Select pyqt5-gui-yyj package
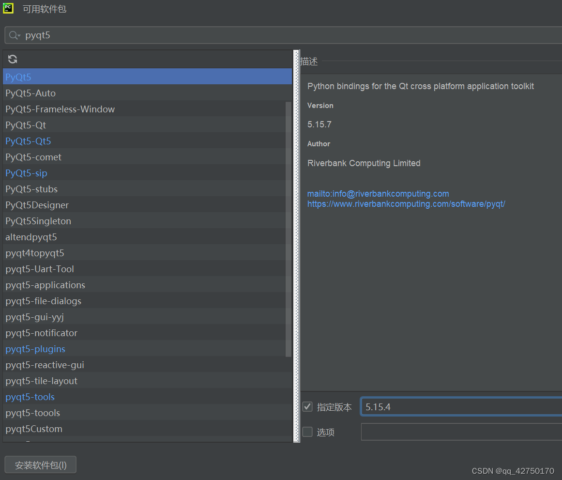This screenshot has width=562, height=480. coord(147,317)
